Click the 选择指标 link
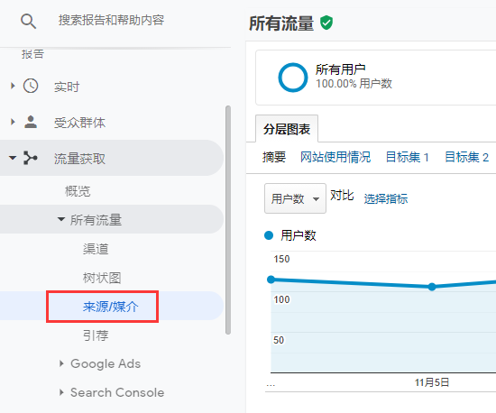This screenshot has height=413, width=496. pyautogui.click(x=386, y=199)
